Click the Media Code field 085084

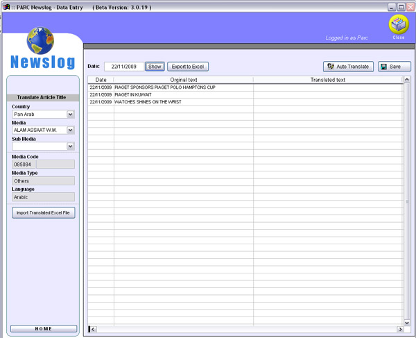click(24, 164)
